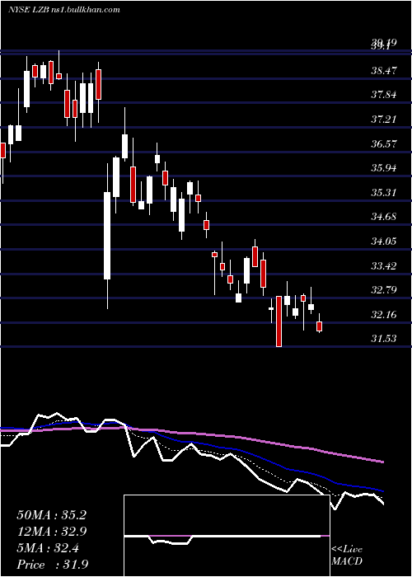412x577 pixels.
Task: Click the last red candlestick near 32.16
Action: tap(320, 326)
